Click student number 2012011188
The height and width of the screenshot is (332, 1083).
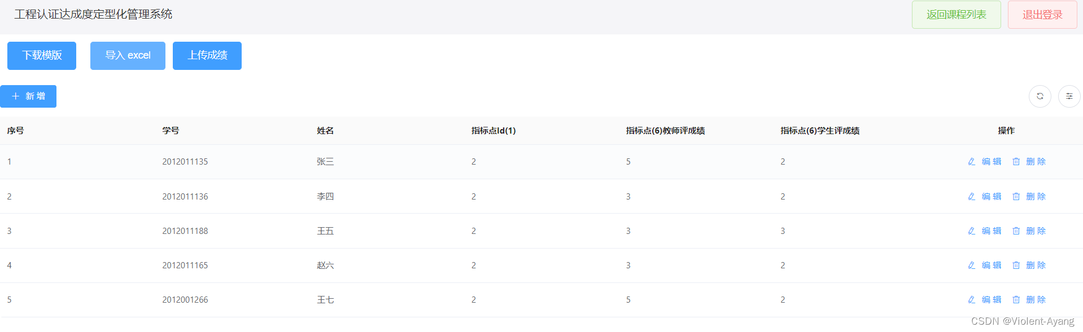point(185,231)
